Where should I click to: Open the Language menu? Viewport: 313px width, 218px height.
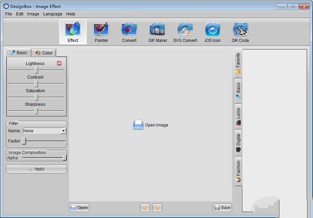(53, 14)
